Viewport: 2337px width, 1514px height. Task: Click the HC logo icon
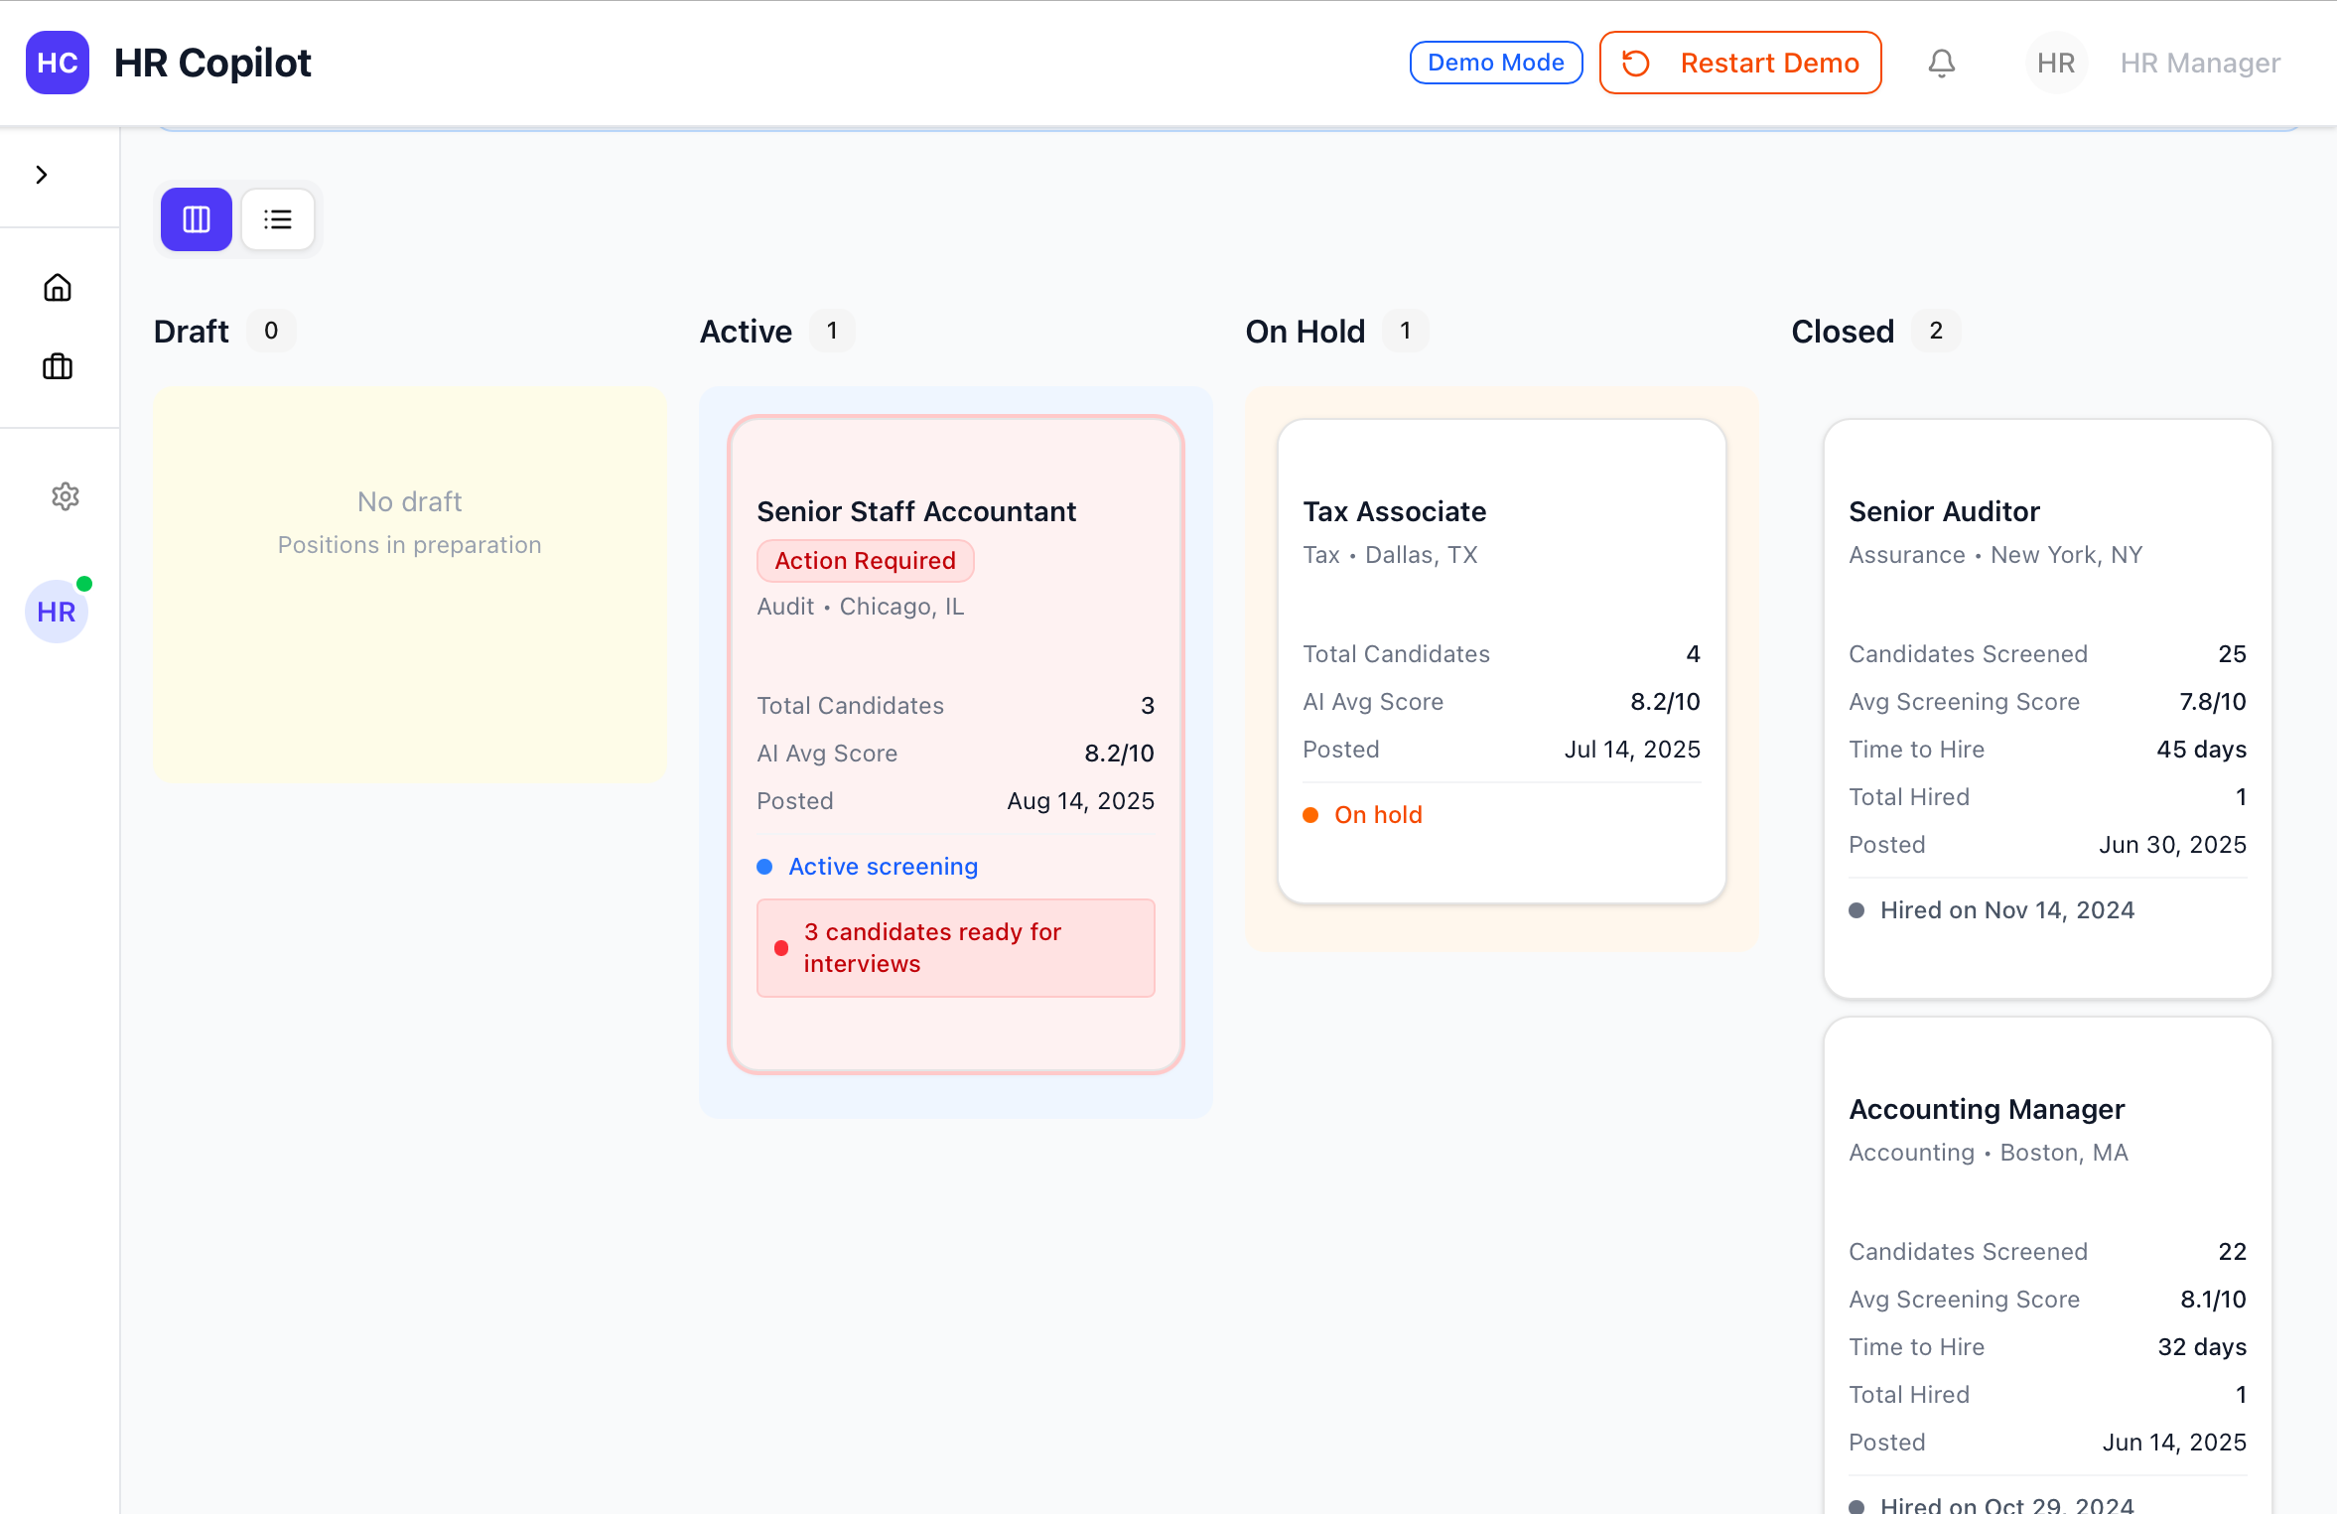pyautogui.click(x=58, y=63)
